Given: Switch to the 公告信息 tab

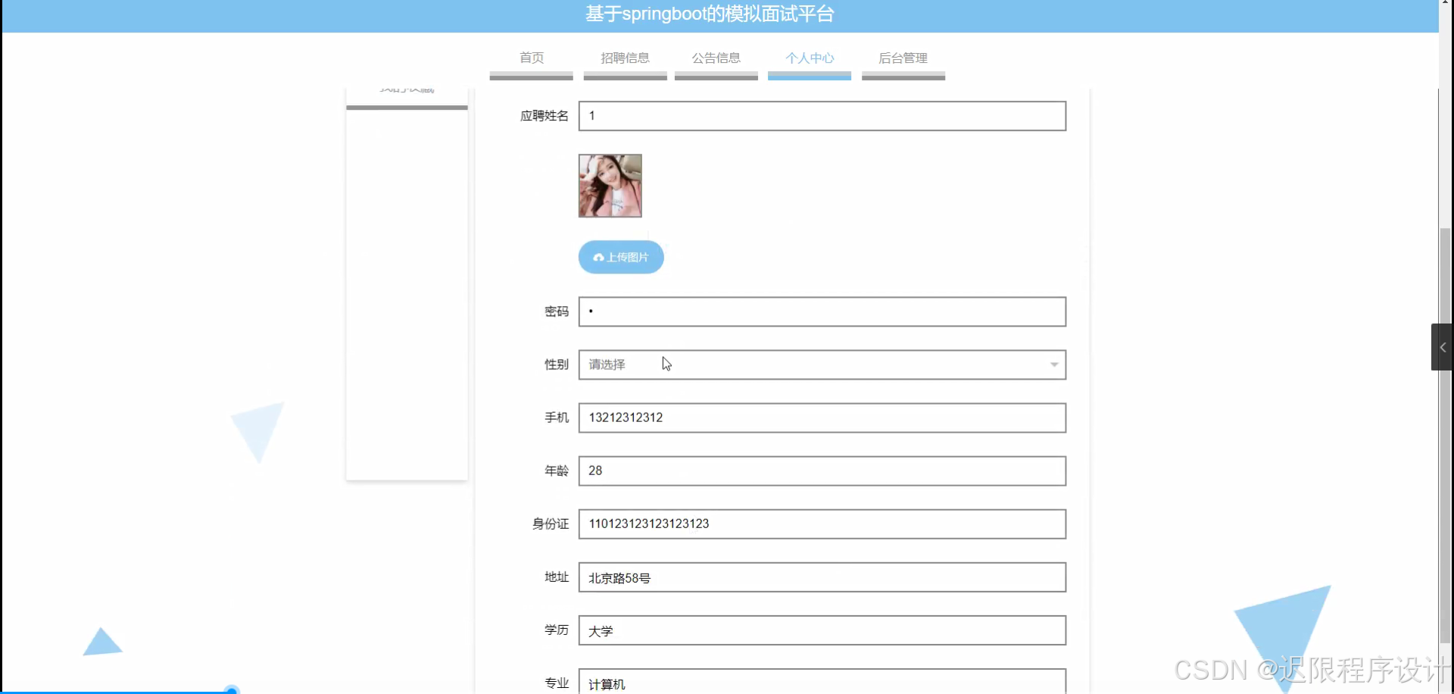Looking at the screenshot, I should click(x=715, y=57).
